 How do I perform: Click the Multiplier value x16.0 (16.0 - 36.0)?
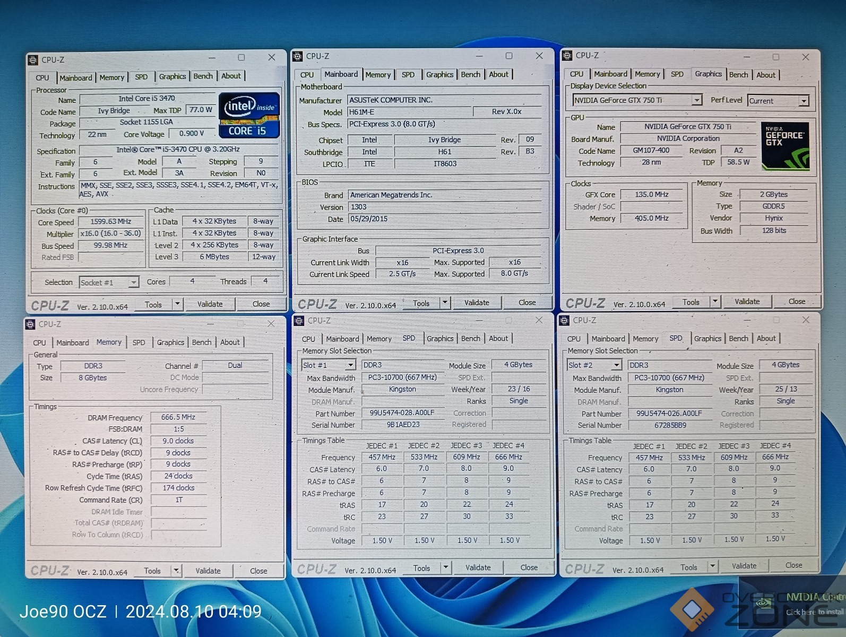[111, 234]
